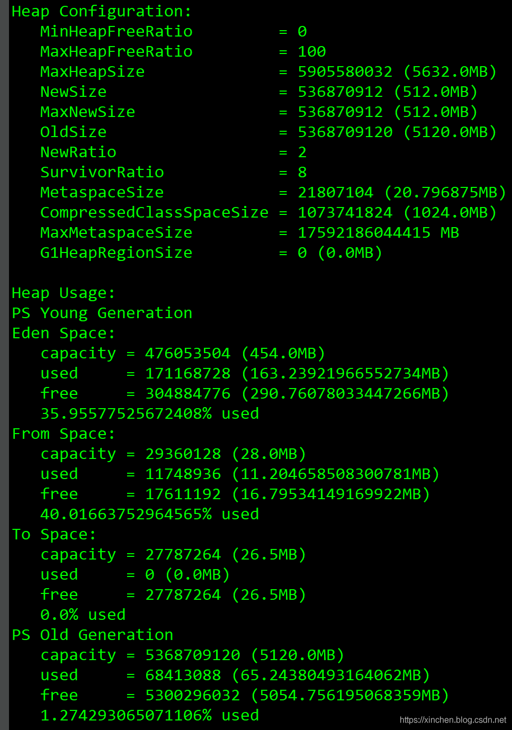The height and width of the screenshot is (730, 512).
Task: Click the From Space heading
Action: [63, 434]
